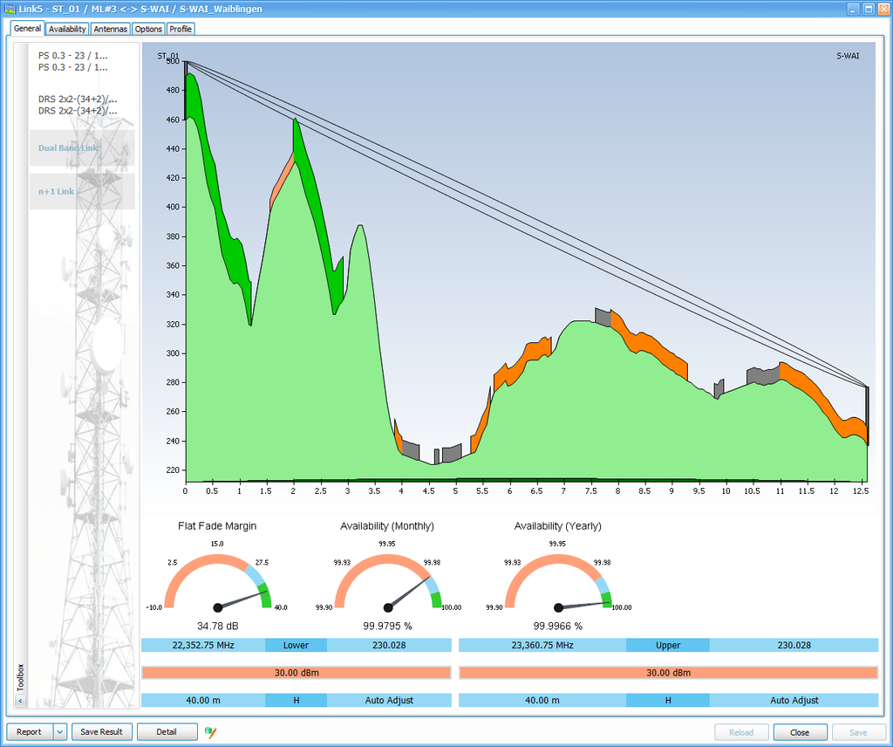Image resolution: width=893 pixels, height=747 pixels.
Task: Click the Detail button
Action: pyautogui.click(x=167, y=732)
